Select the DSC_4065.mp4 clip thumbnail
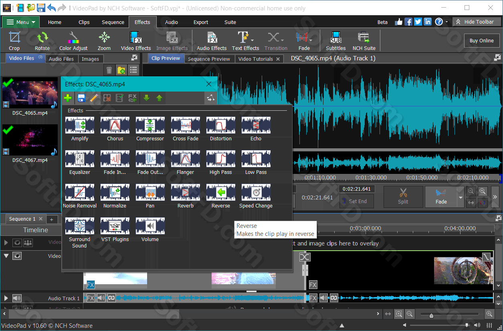503x331 pixels. pos(30,93)
